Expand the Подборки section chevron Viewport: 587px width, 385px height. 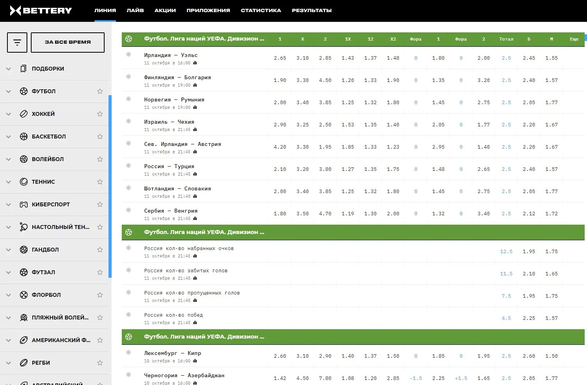[x=8, y=69]
